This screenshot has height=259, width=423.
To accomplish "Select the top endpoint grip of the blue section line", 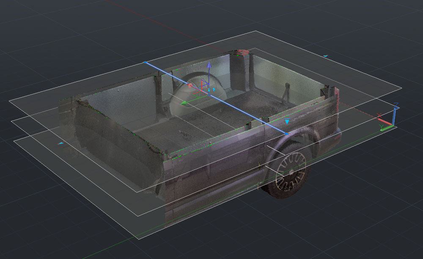I will [145, 62].
